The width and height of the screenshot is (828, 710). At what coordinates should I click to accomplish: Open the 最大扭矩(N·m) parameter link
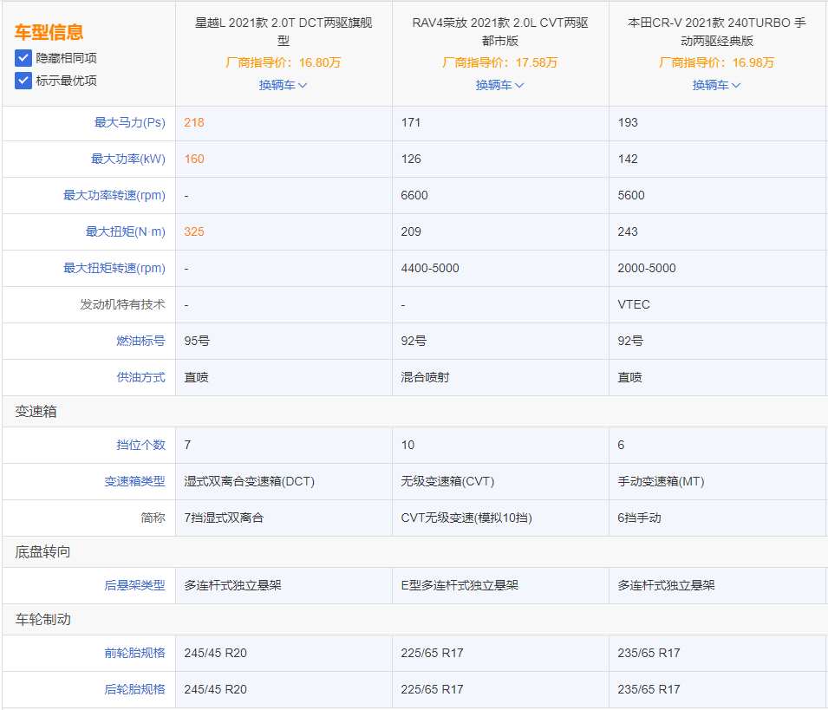(x=126, y=231)
